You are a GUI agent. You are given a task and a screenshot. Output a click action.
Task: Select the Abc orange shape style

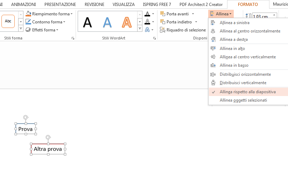coord(8,21)
